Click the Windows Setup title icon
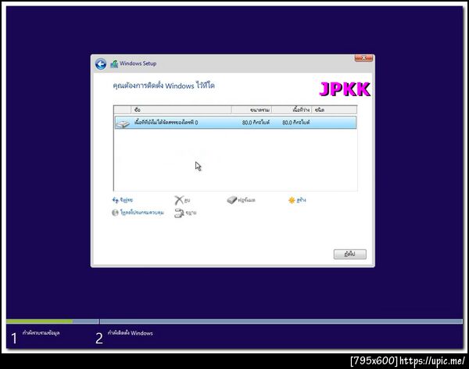This screenshot has height=369, width=469. [x=114, y=64]
